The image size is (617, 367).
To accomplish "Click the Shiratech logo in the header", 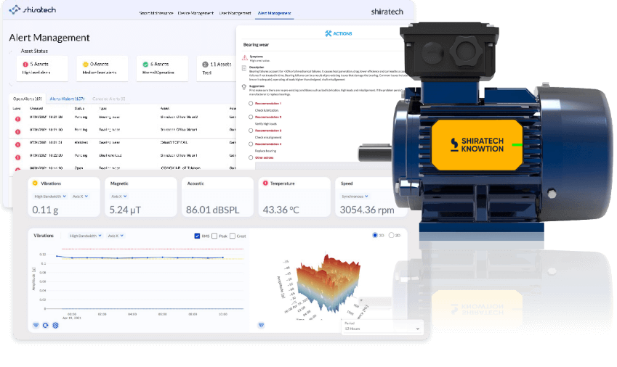I will [32, 10].
